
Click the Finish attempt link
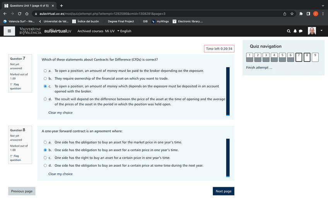click(x=259, y=68)
